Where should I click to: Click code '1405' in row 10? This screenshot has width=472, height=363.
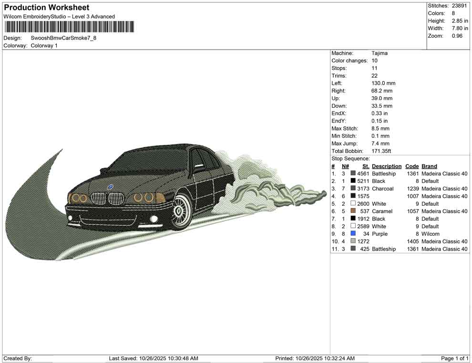coord(413,241)
